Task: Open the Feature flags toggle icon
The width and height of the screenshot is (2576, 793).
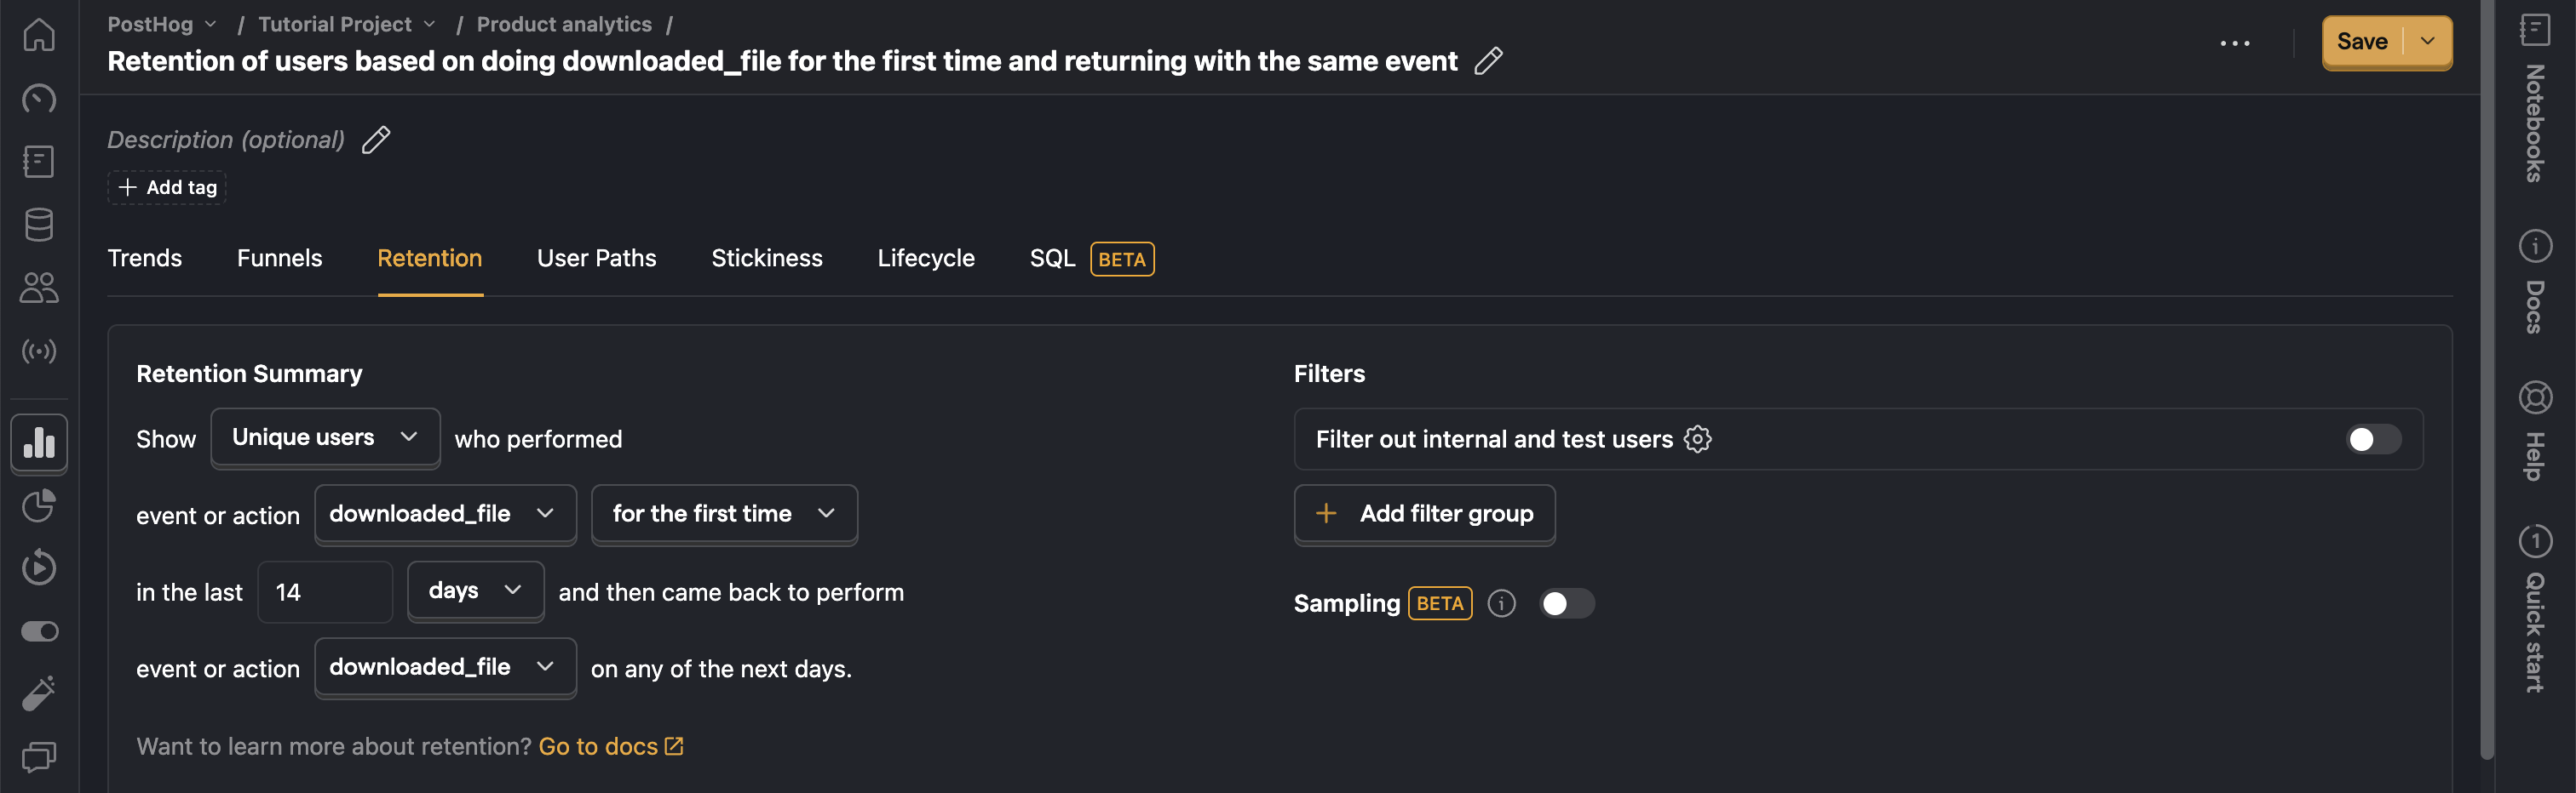Action: tap(39, 631)
